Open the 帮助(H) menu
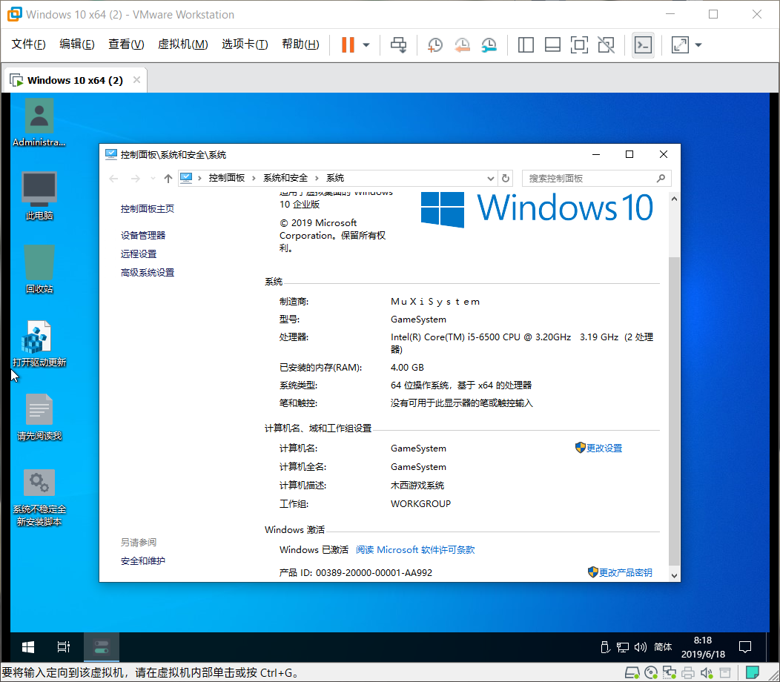Viewport: 780px width, 682px height. (x=300, y=44)
